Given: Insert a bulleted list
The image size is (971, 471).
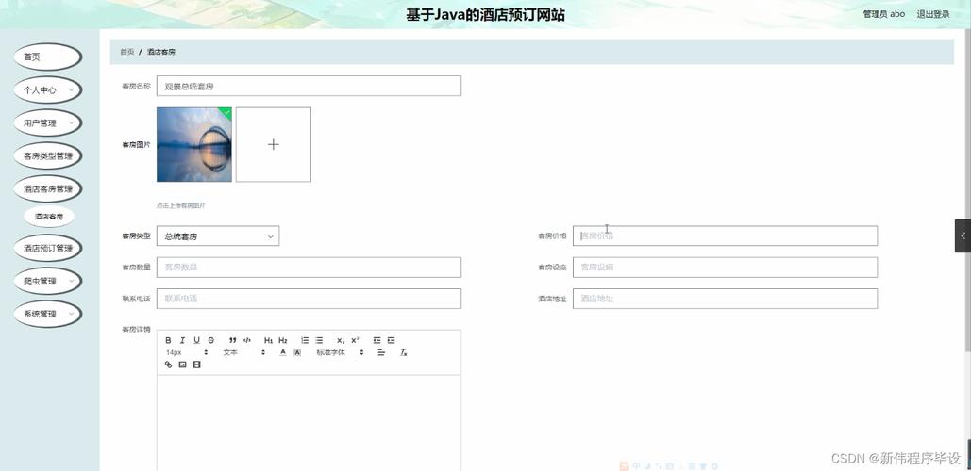Looking at the screenshot, I should click(x=319, y=340).
